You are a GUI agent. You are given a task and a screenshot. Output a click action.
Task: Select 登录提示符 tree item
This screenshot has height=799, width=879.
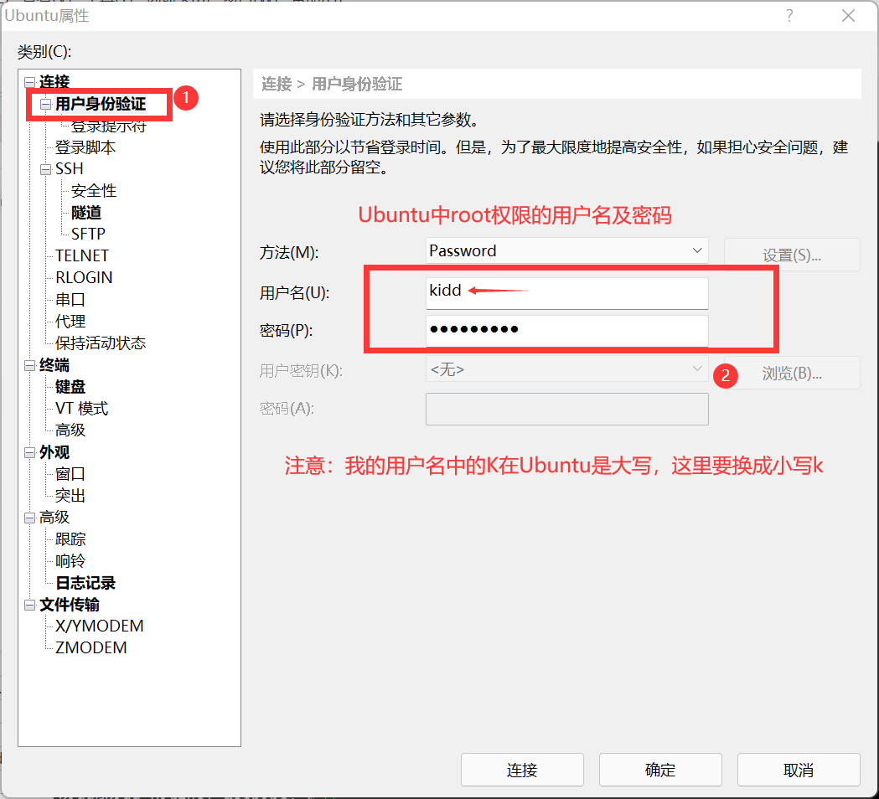108,126
